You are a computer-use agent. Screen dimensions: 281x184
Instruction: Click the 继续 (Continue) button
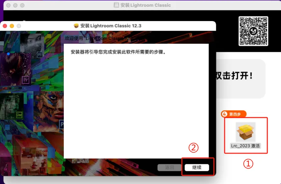point(197,167)
